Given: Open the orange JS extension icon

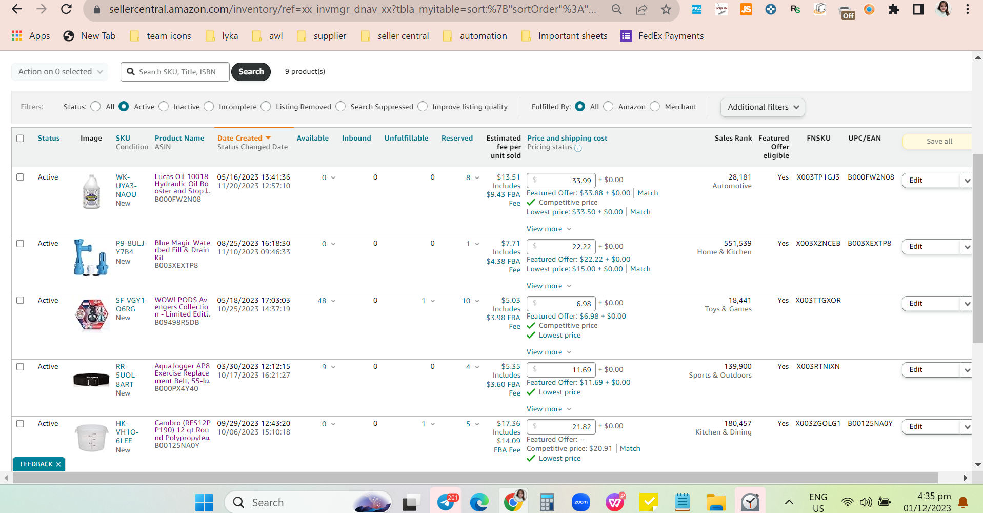Looking at the screenshot, I should [746, 9].
